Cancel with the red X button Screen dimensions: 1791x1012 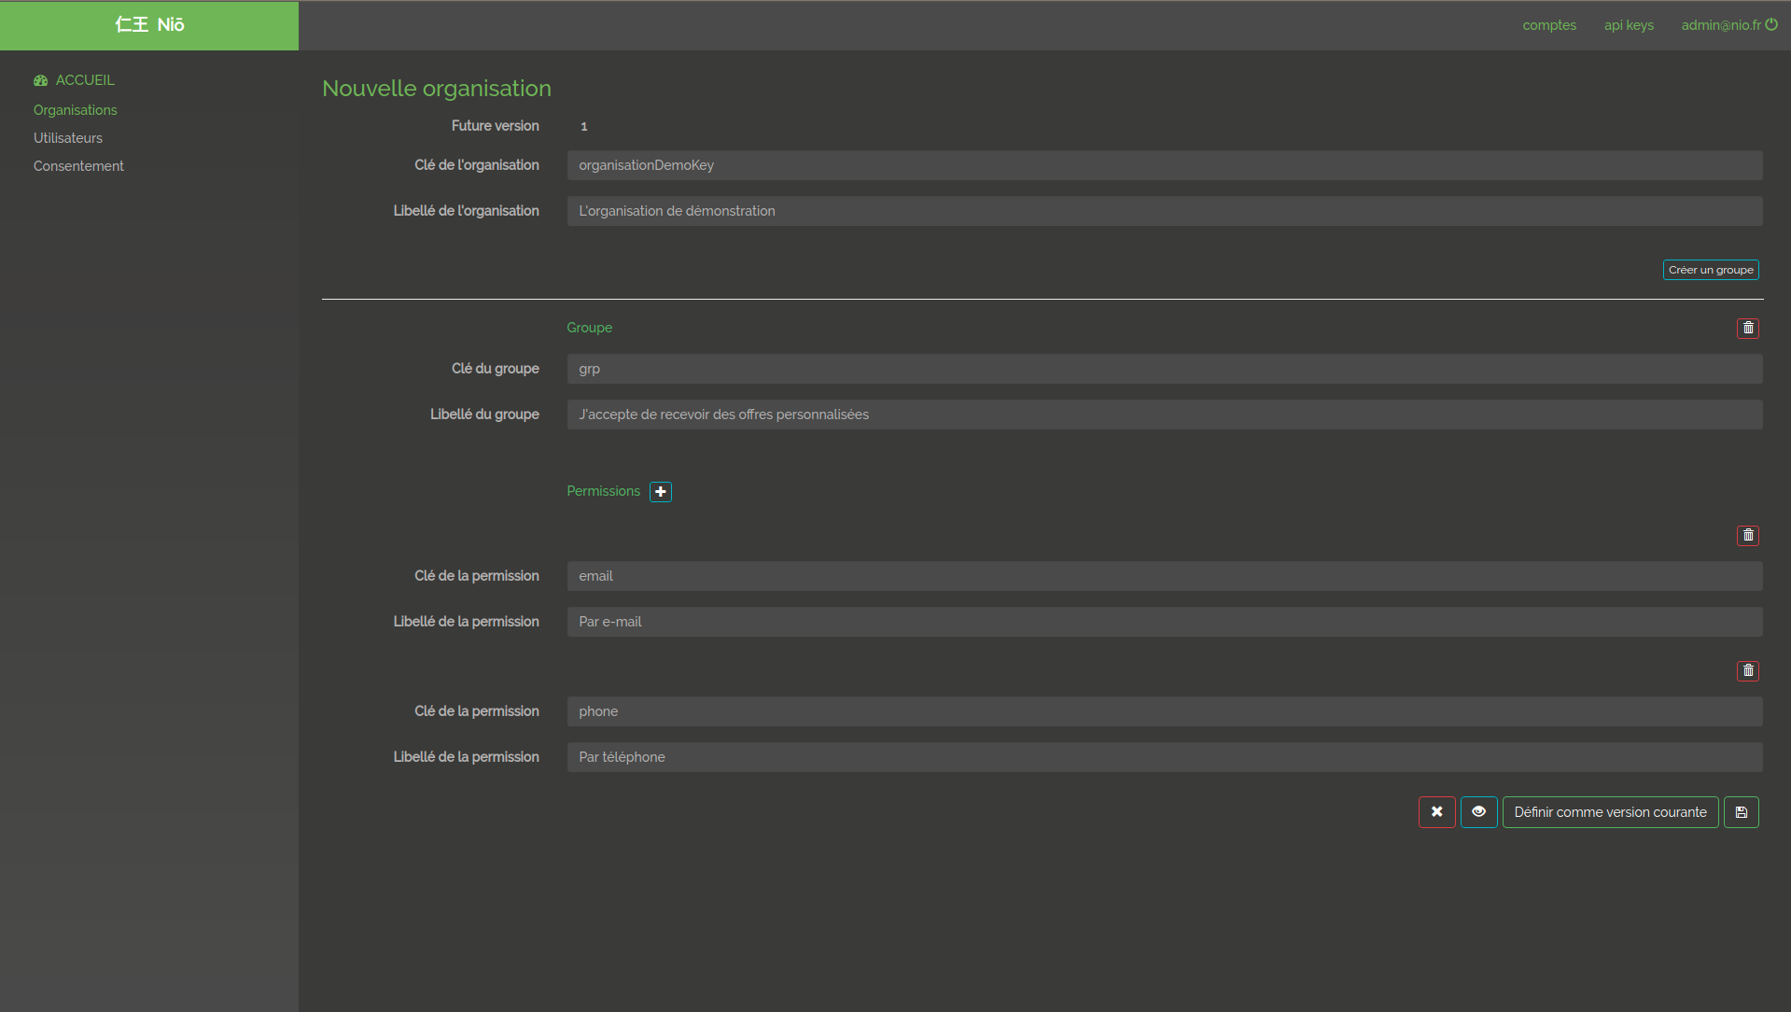(1436, 812)
